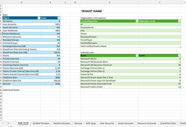This screenshot has width=186, height=127.
Task: Go to the User Accounts sheet tab
Action: (x=107, y=123)
